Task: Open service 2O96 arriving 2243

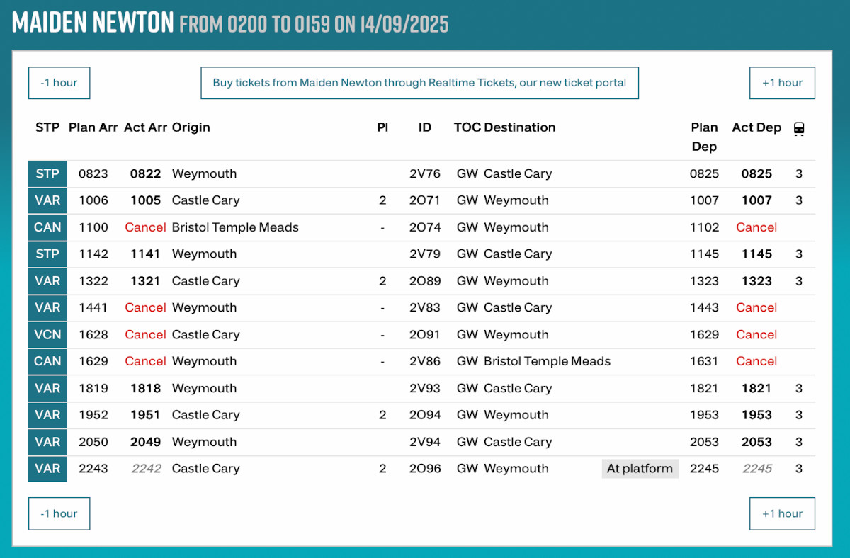Action: 425,469
